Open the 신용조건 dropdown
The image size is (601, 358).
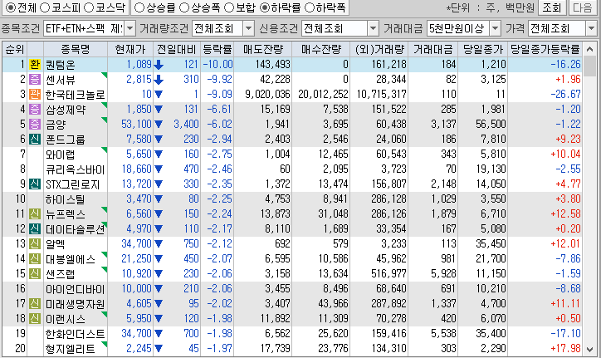pyautogui.click(x=373, y=28)
